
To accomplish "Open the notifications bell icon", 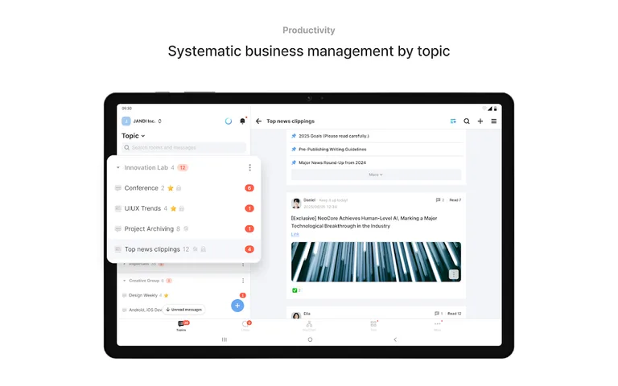I will (242, 121).
